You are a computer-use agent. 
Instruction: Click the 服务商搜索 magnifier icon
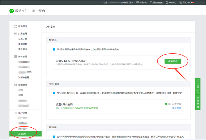151,2
